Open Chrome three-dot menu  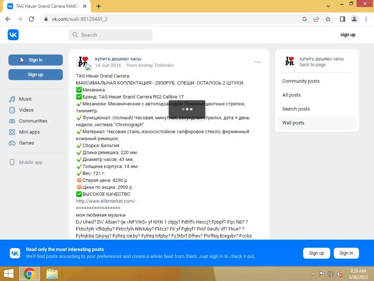click(x=366, y=19)
